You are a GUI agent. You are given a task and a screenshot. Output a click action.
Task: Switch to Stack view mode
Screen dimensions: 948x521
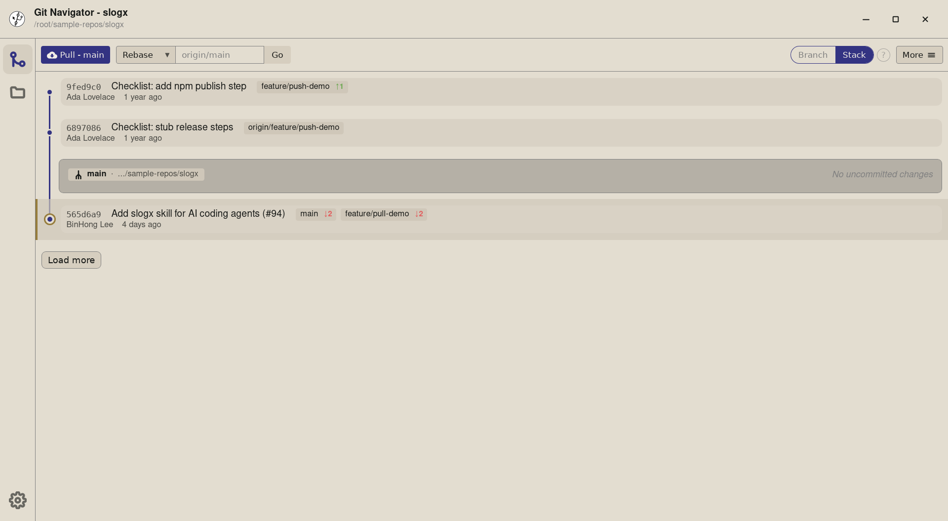tap(854, 55)
